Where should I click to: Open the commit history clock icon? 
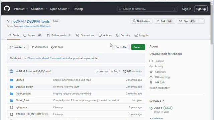pos(125,71)
